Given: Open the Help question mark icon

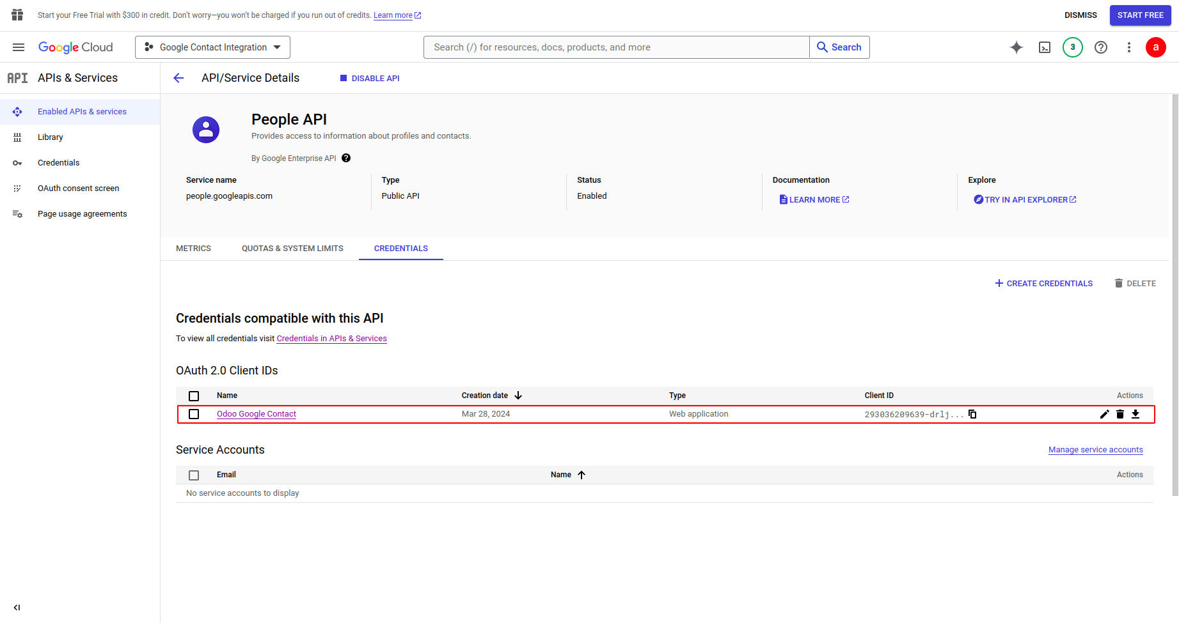Looking at the screenshot, I should [1101, 47].
